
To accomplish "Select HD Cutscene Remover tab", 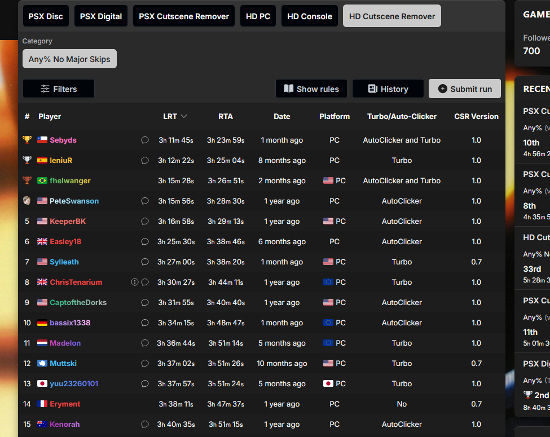I will [392, 16].
